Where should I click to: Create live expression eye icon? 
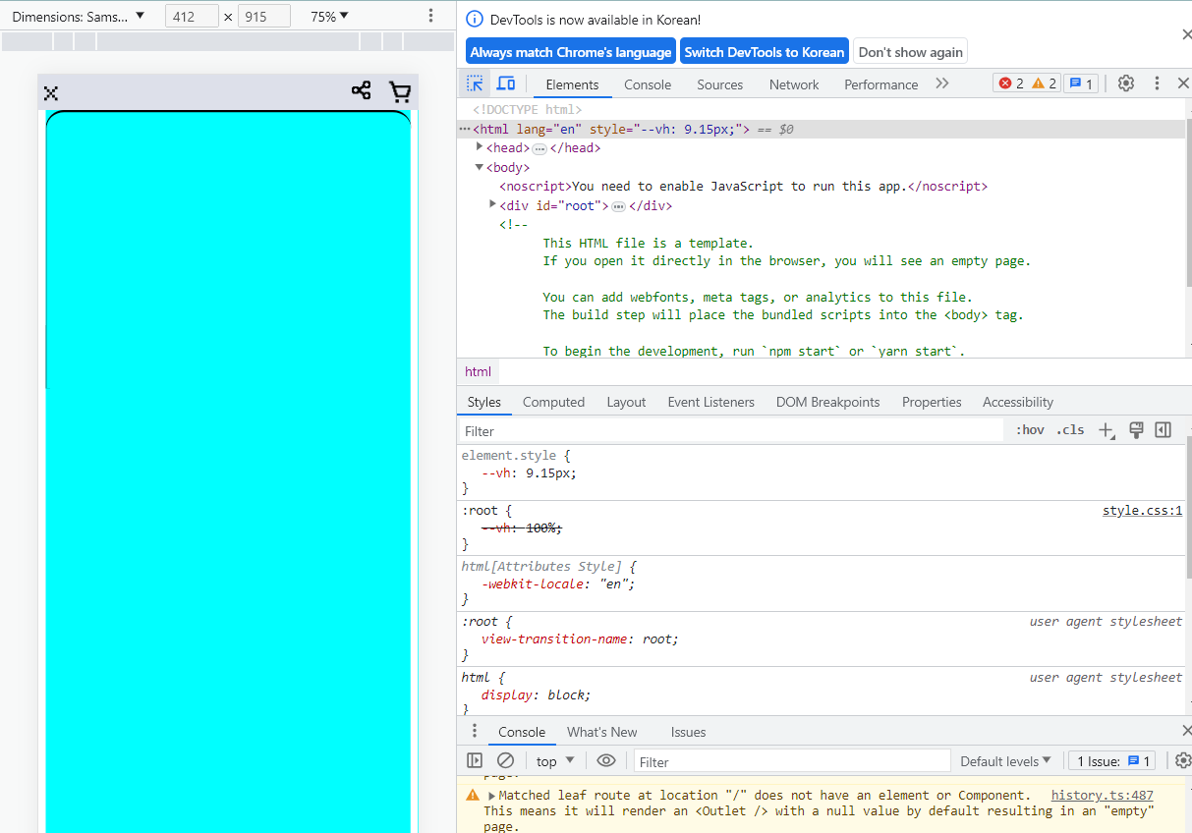(x=606, y=760)
